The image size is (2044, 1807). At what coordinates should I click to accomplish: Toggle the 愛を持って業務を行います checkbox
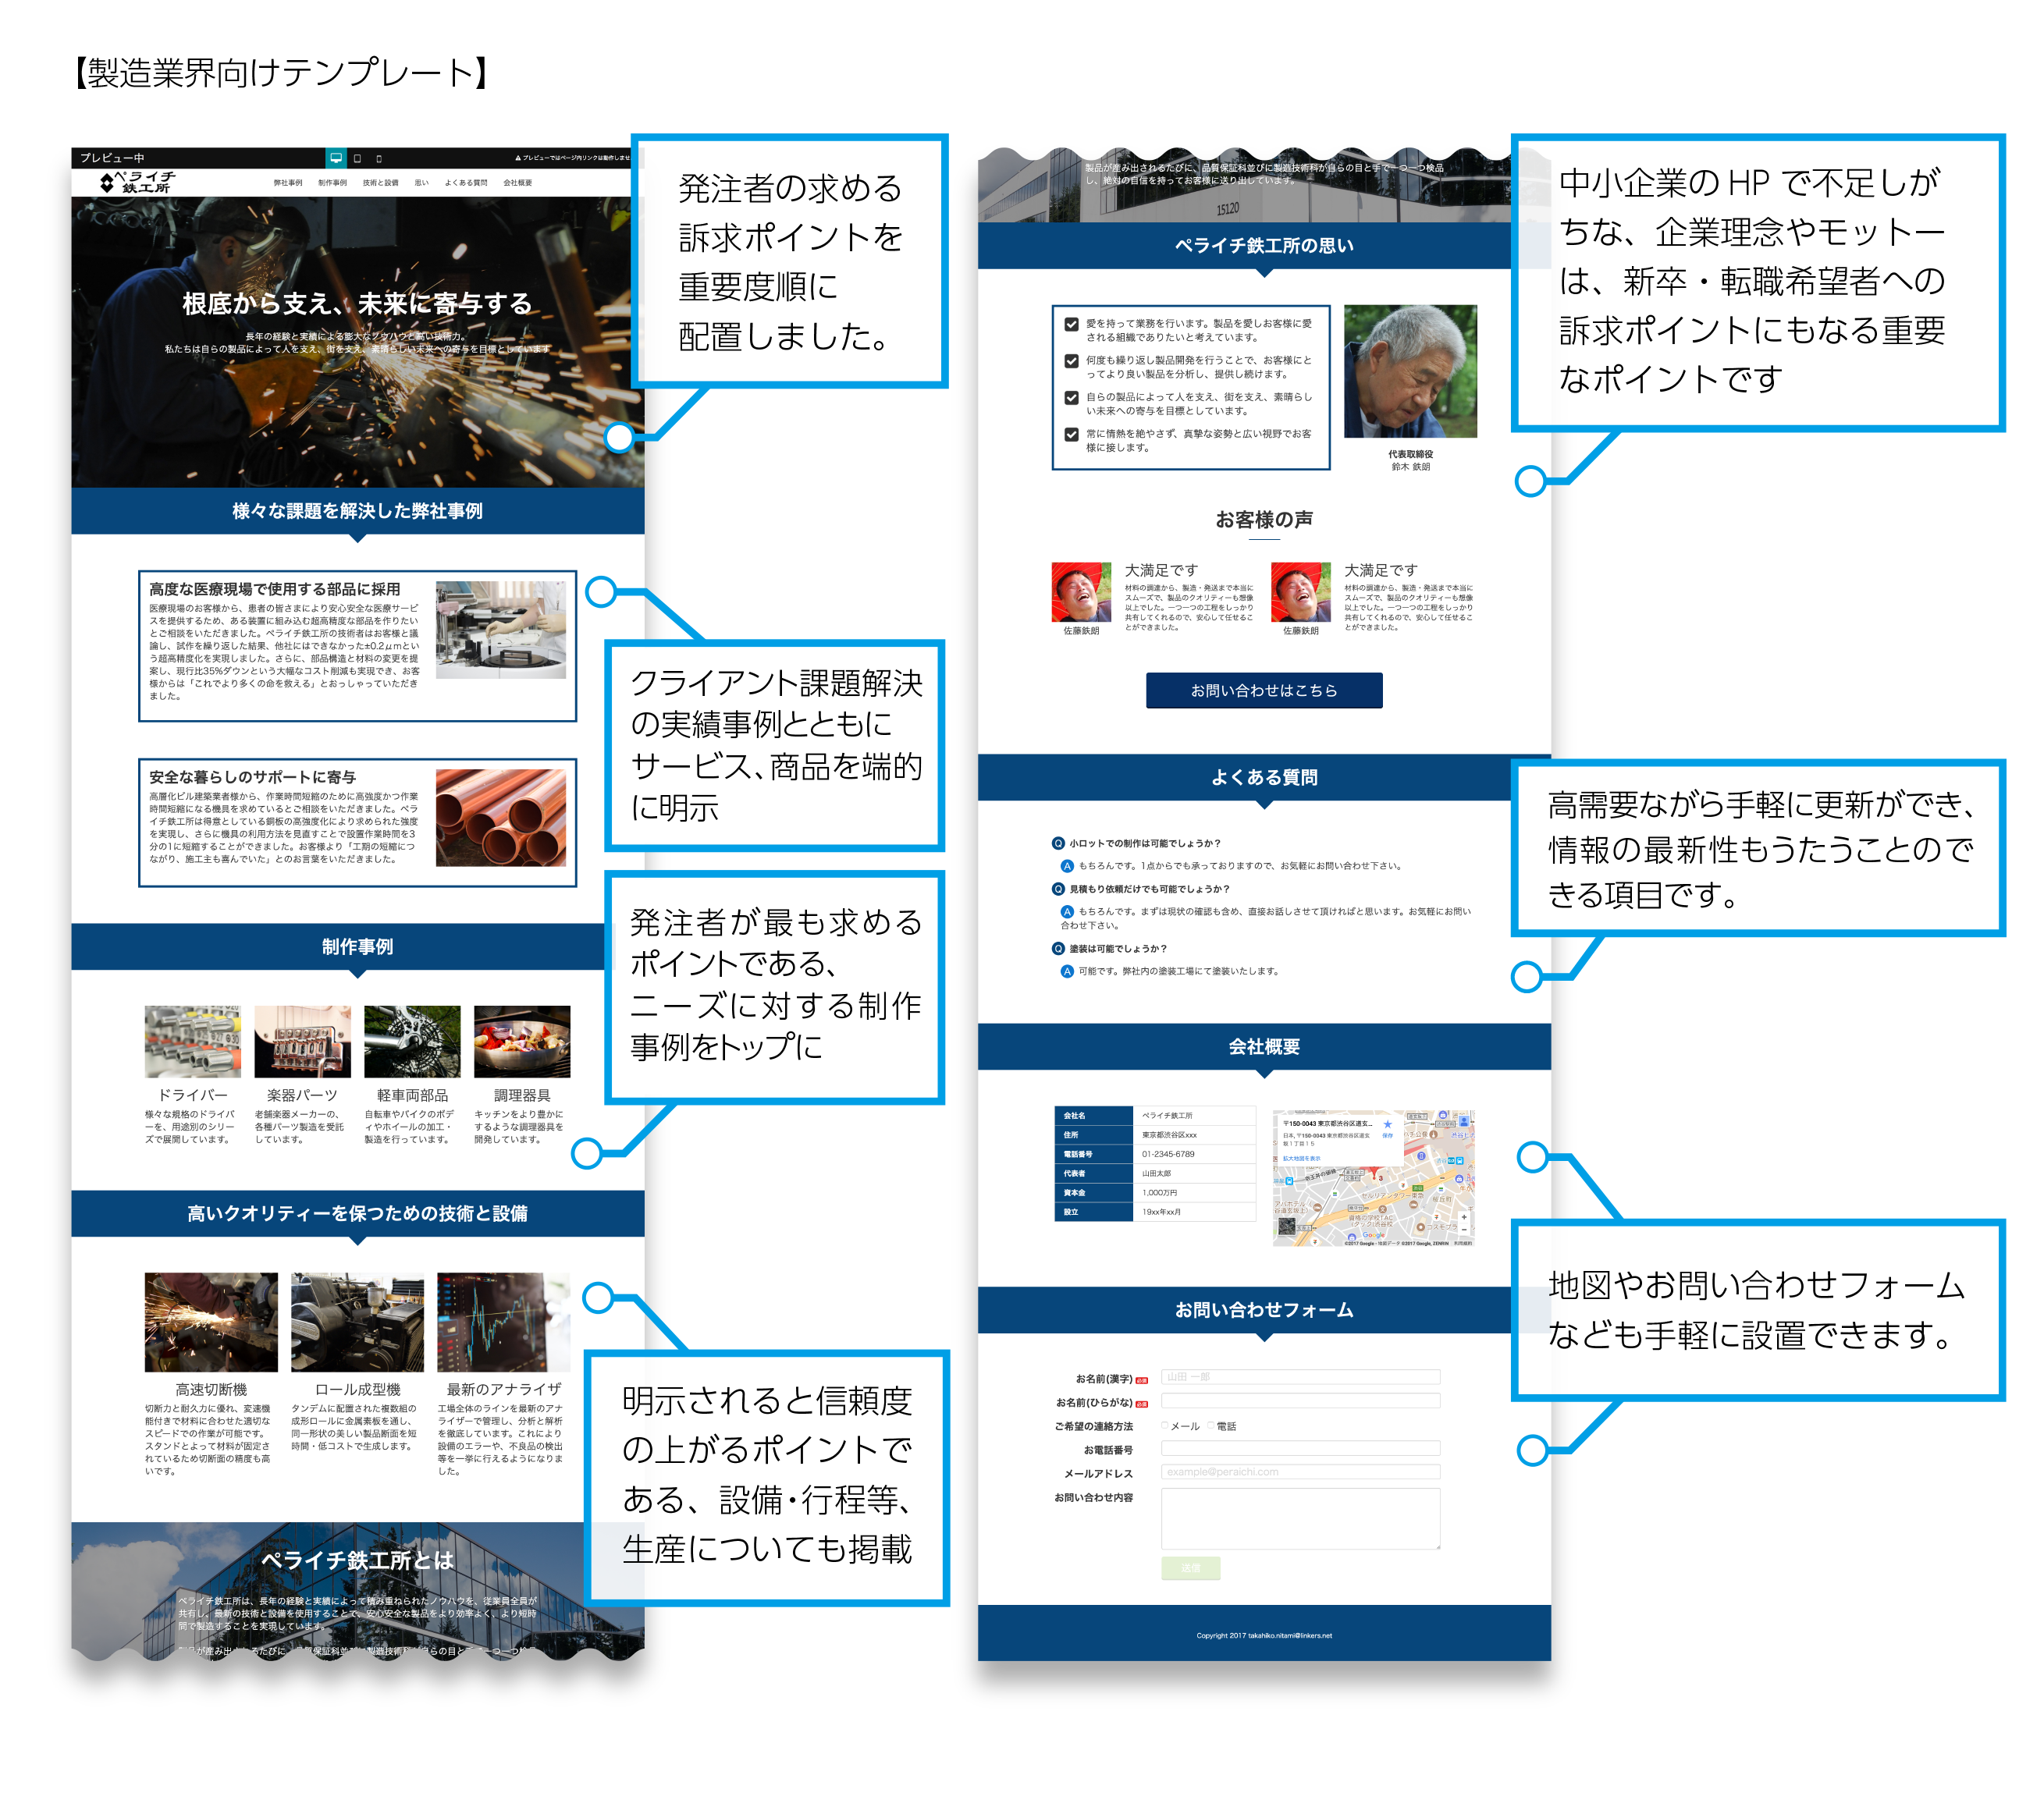click(x=1071, y=324)
